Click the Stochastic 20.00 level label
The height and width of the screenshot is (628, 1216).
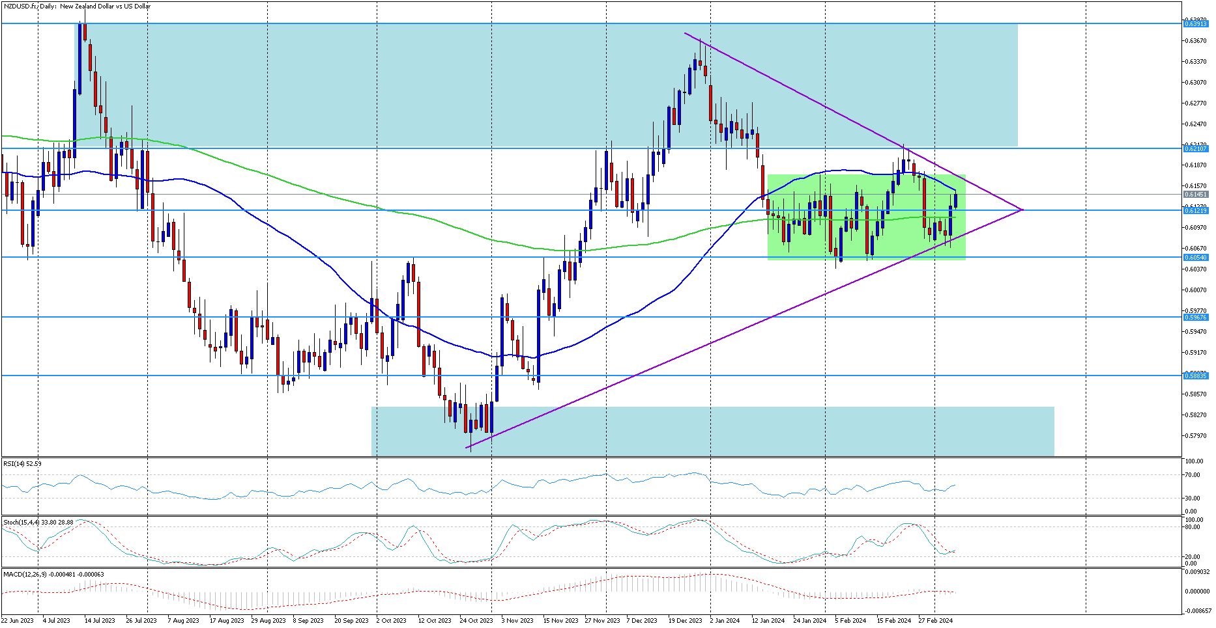1194,557
